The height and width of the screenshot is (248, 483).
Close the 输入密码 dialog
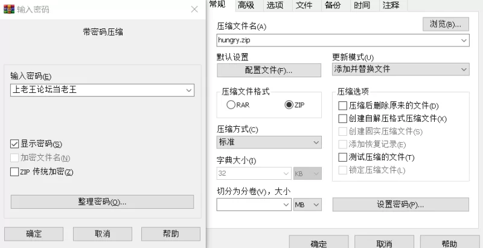tap(194, 10)
